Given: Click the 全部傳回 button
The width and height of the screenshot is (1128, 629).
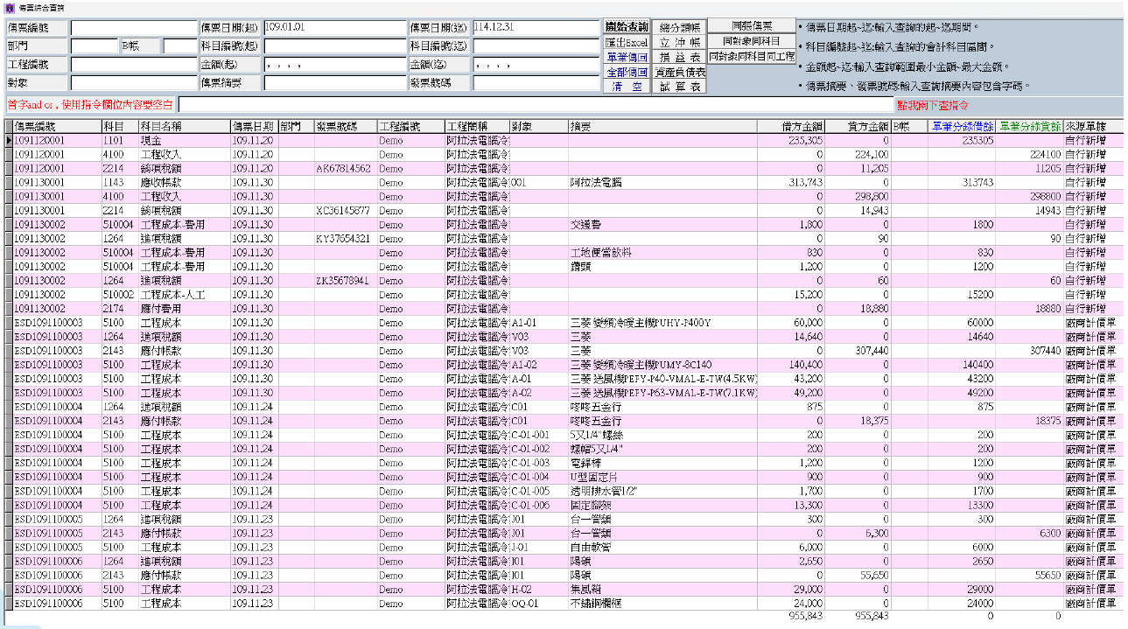Looking at the screenshot, I should pos(626,72).
